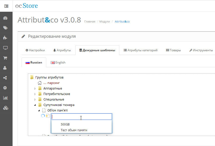This screenshot has width=215, height=146.
Task: Select the Аппаратные tree item
Action: 53,88
